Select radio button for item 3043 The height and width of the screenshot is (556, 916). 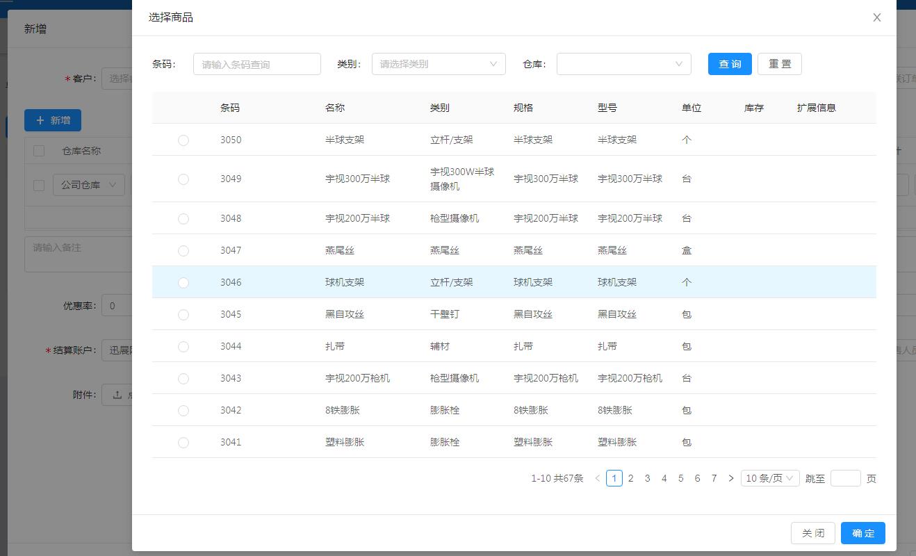[183, 378]
